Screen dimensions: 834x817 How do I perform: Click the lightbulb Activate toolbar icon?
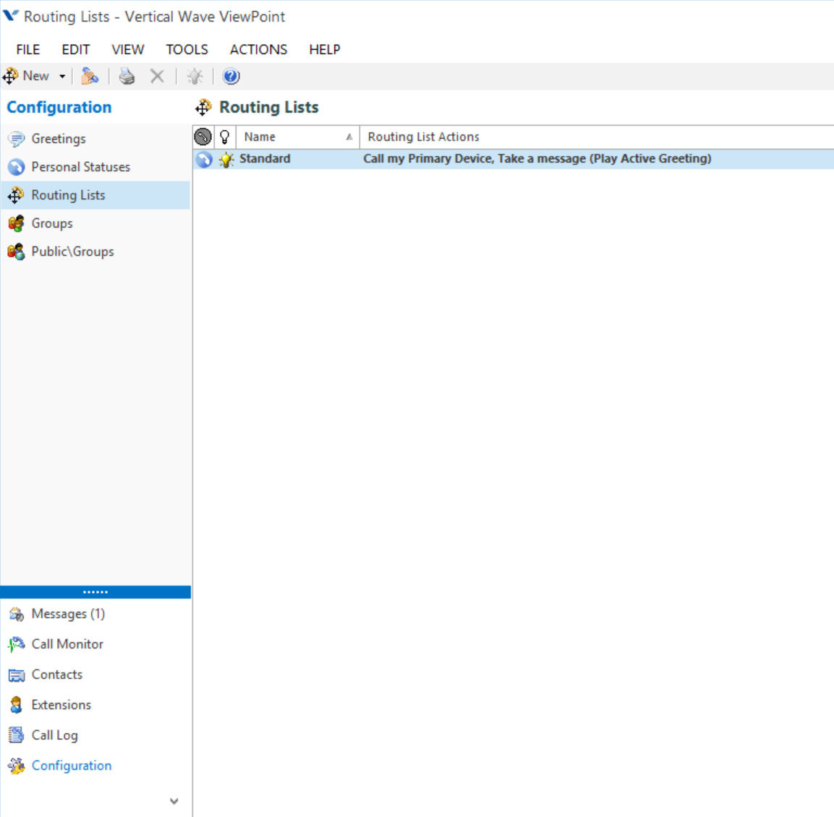coord(195,76)
